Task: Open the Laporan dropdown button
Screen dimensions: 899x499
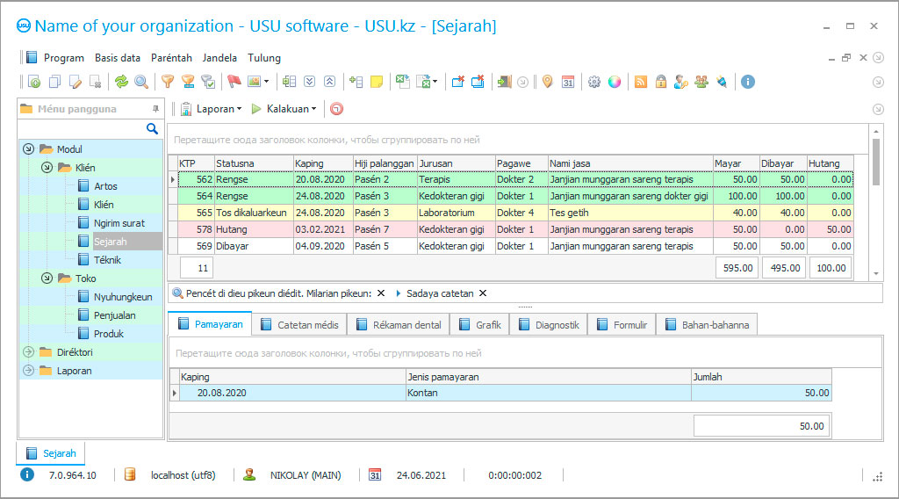Action: (214, 109)
